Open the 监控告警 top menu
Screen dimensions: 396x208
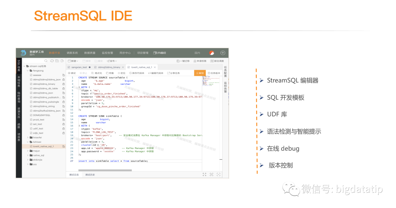[107, 53]
